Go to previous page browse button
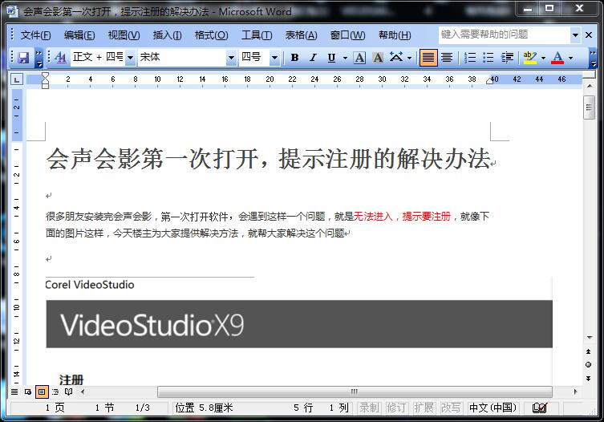The image size is (604, 422). click(588, 351)
